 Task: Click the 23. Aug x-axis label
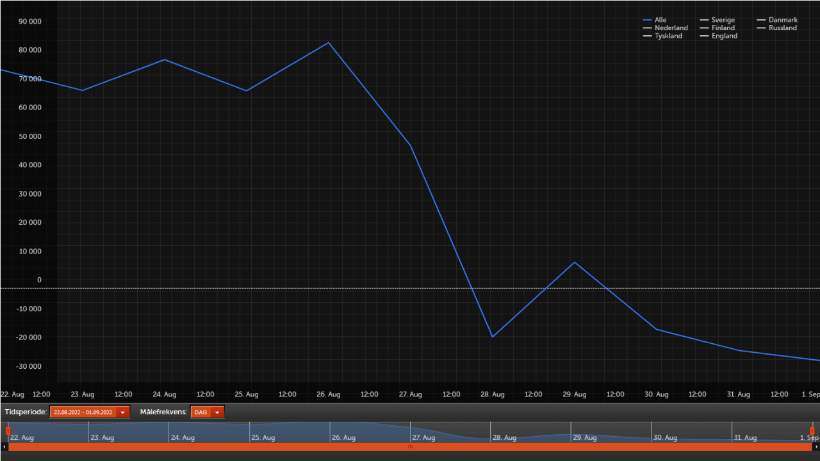[x=83, y=394]
